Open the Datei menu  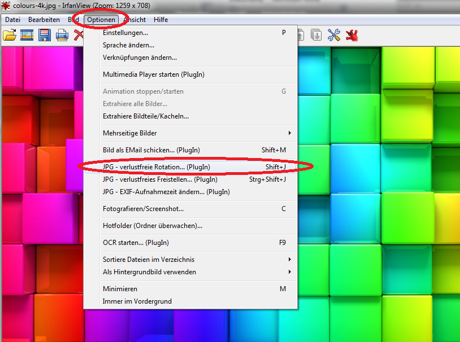point(12,20)
